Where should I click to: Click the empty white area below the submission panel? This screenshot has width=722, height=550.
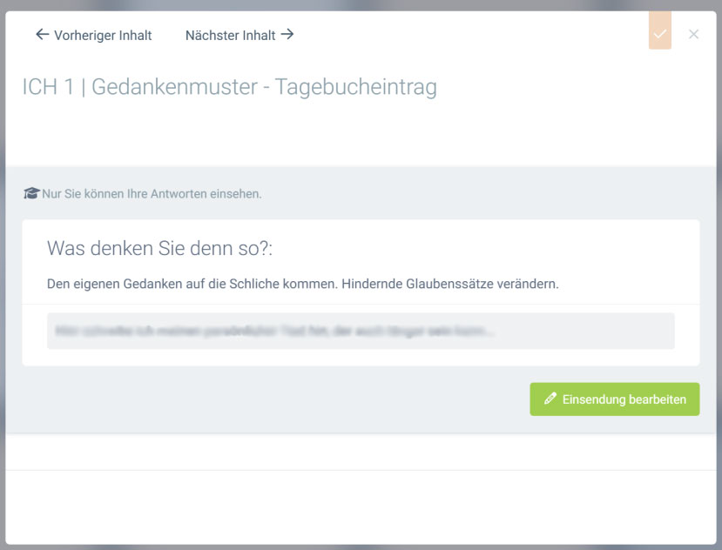tap(361, 505)
